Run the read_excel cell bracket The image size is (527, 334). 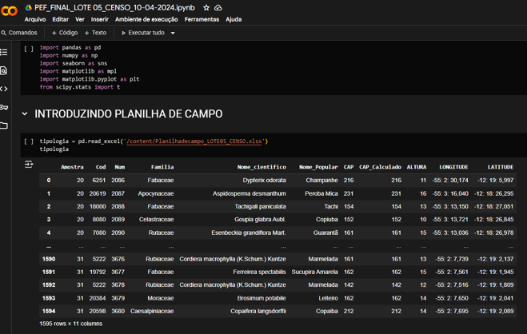pyautogui.click(x=29, y=141)
